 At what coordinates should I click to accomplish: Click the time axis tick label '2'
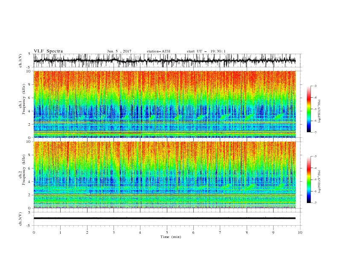[87, 232]
